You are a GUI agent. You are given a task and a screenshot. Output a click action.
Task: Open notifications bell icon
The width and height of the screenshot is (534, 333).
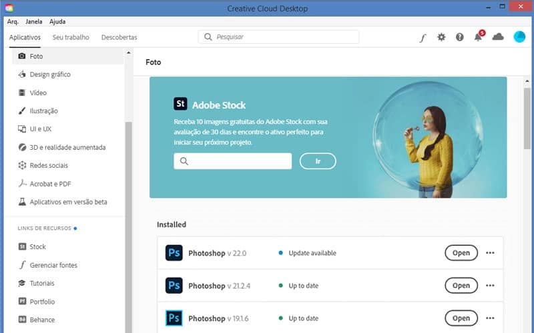[x=479, y=37]
